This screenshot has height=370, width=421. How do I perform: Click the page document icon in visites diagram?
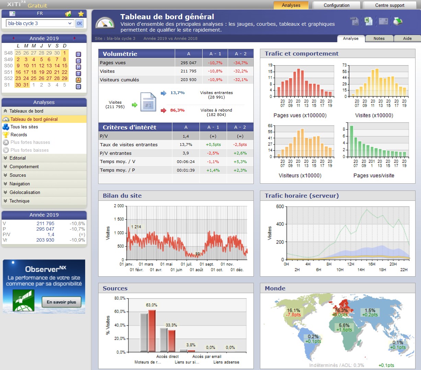pos(148,102)
